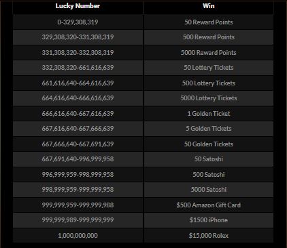The image size is (287, 248).
Task: Click the 50 Golden Tickets cell
Action: [209, 144]
